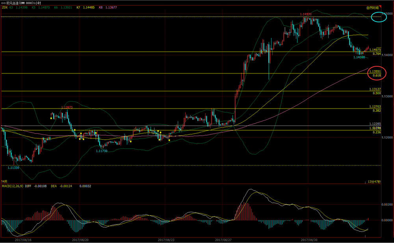Click the 13分47秒 countdown timer
This screenshot has height=243, width=394.
point(374,181)
